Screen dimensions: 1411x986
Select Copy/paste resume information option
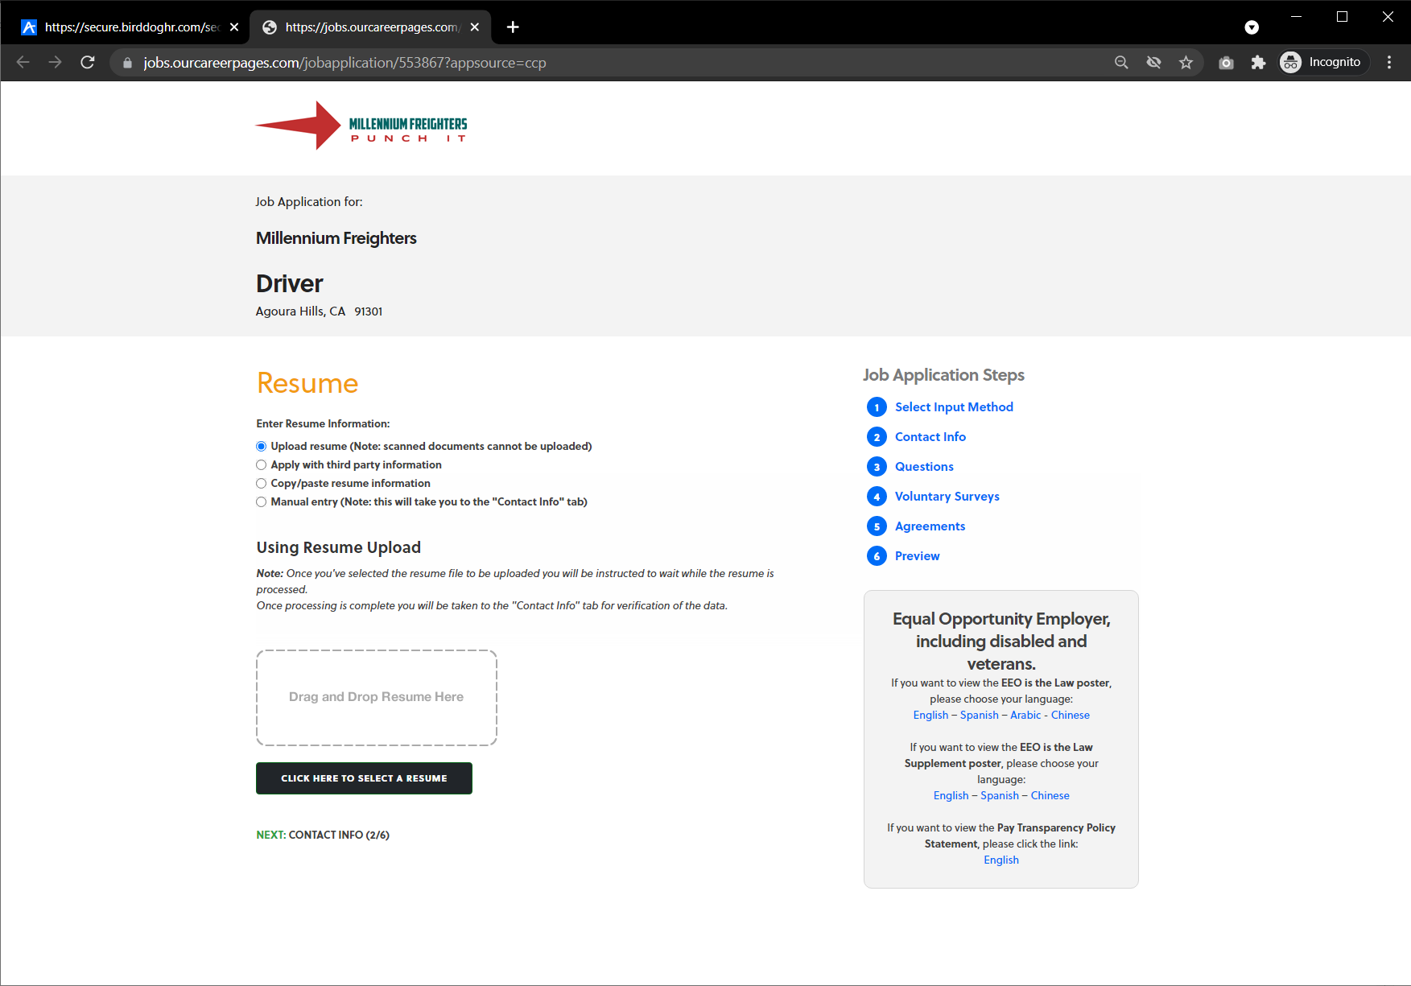point(261,483)
